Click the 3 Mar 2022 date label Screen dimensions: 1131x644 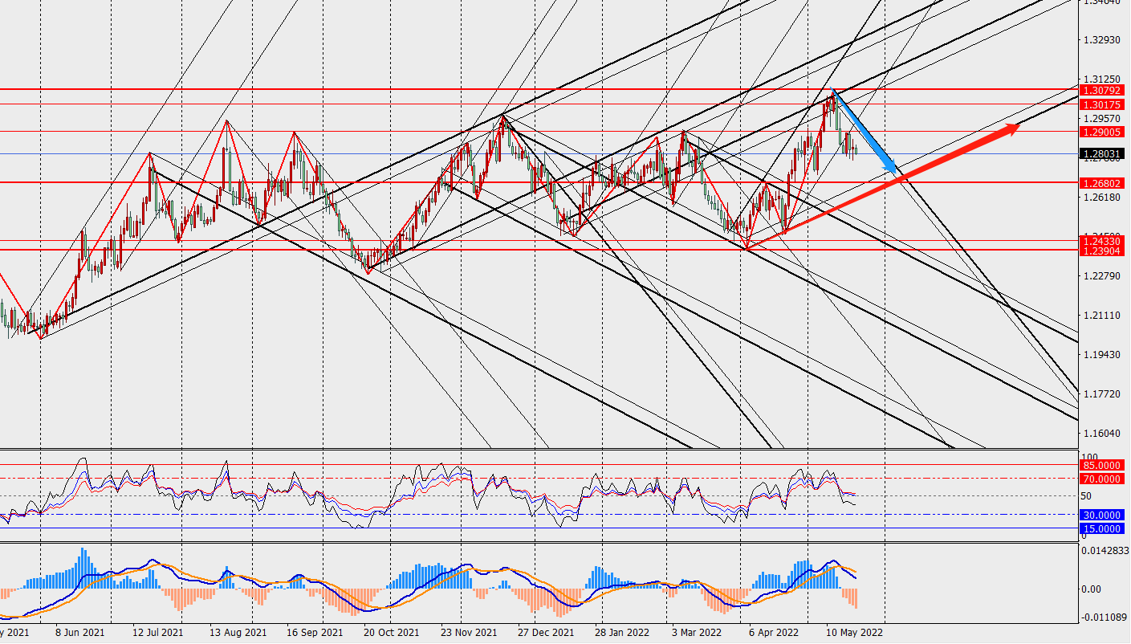[697, 633]
